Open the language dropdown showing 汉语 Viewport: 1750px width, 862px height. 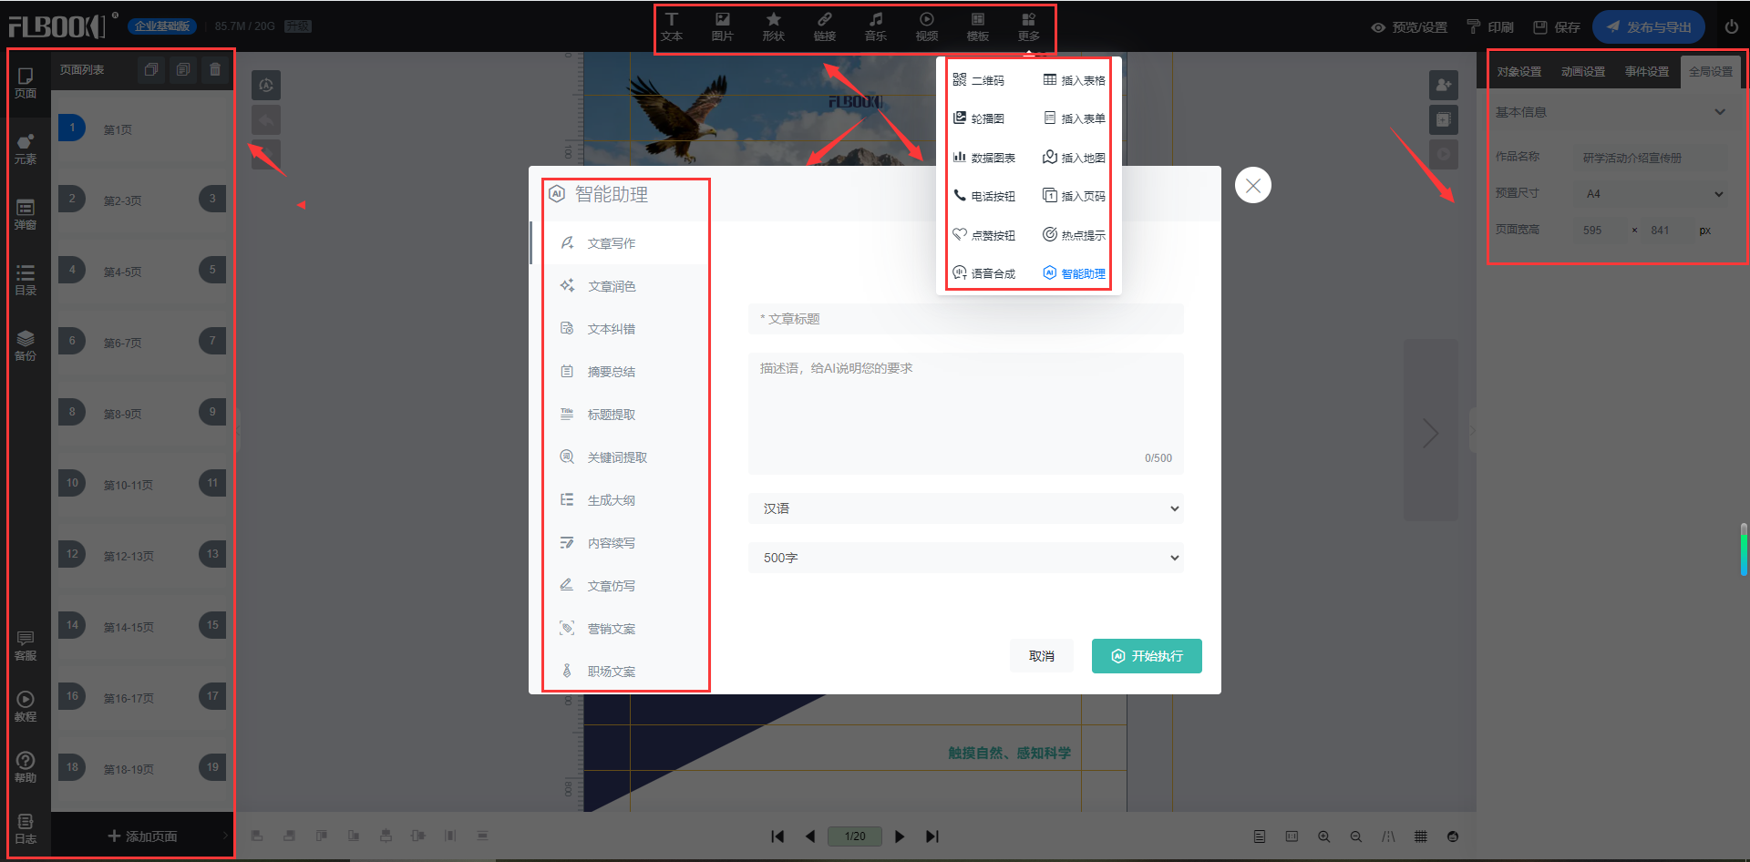click(x=965, y=508)
